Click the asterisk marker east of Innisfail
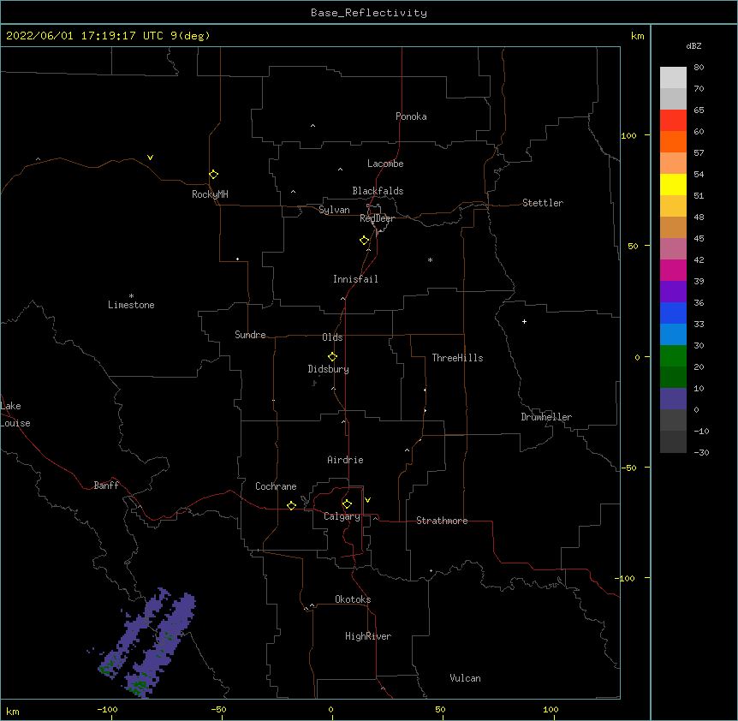 430,259
